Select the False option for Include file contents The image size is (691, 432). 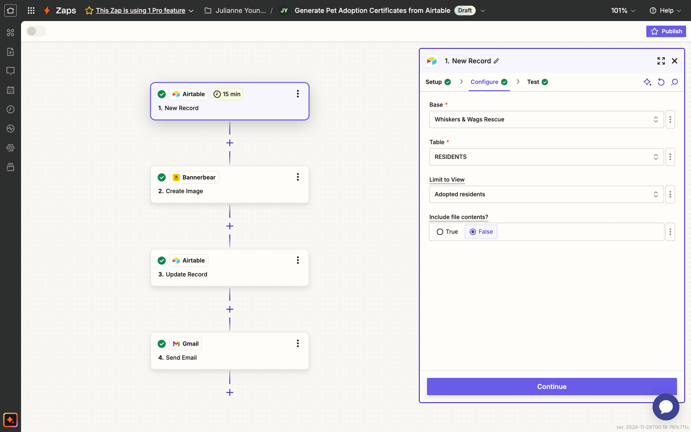click(481, 232)
